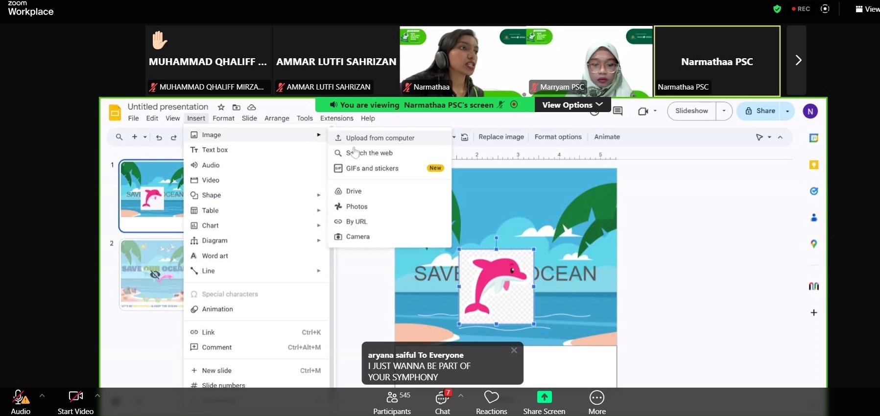
Task: Open Google Keep side panel icon
Action: [x=813, y=165]
